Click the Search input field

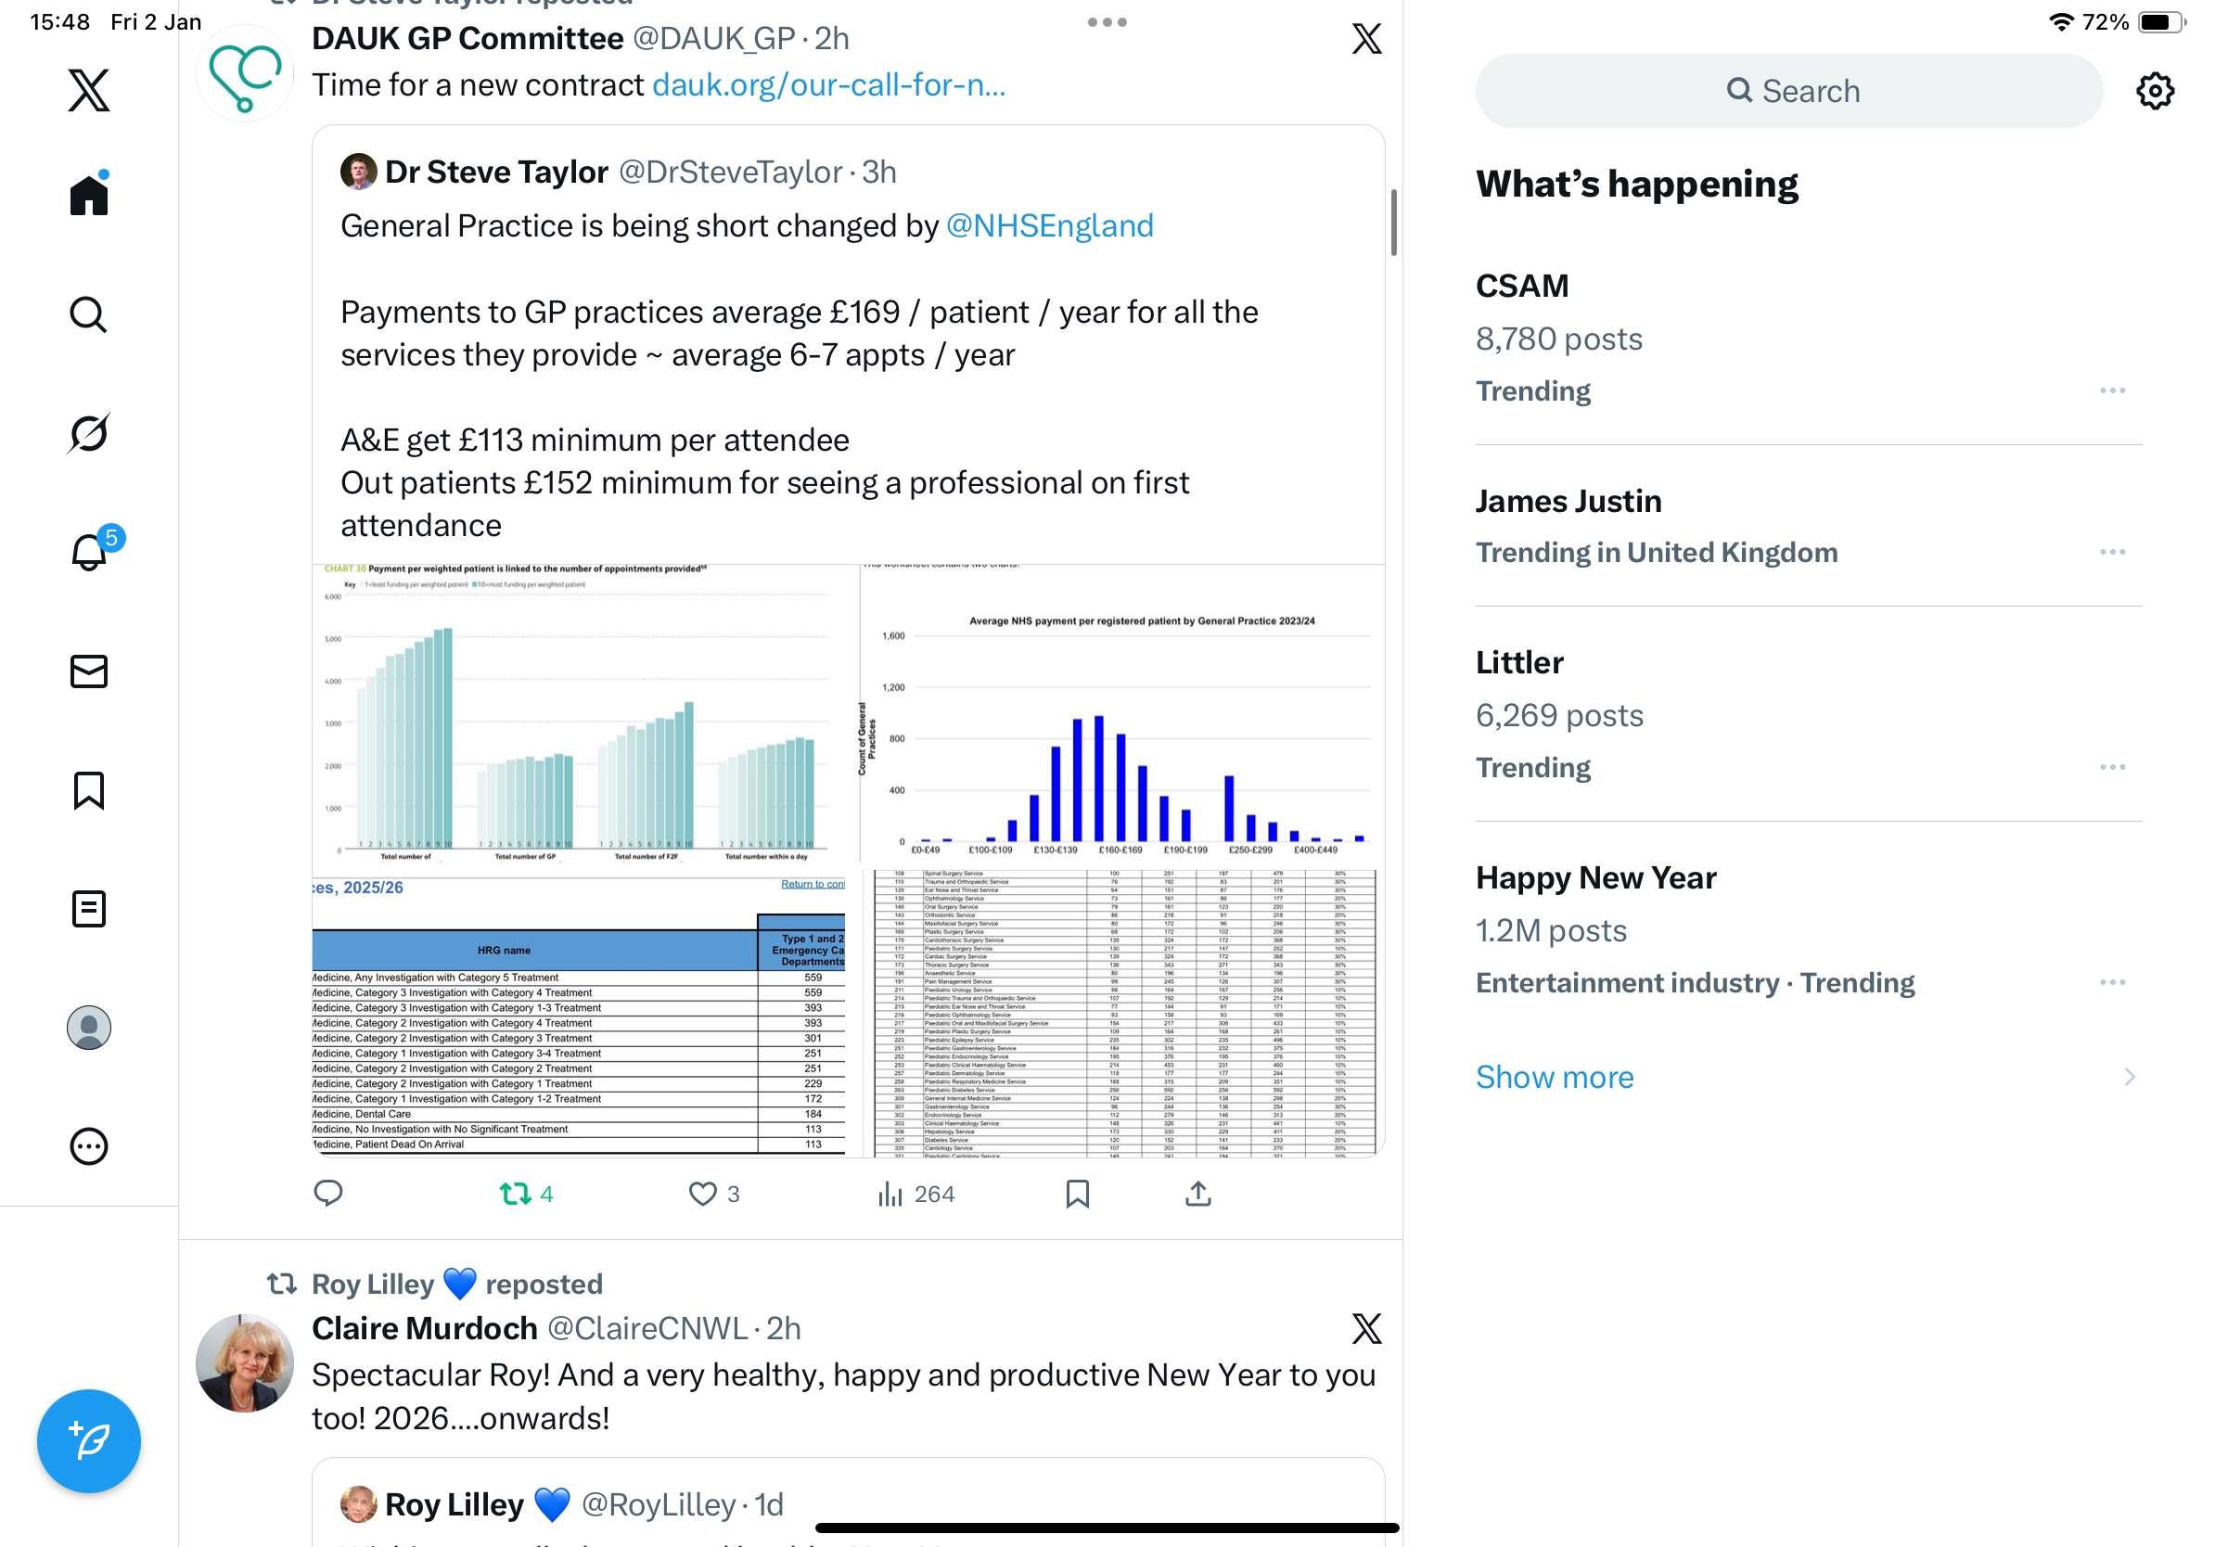point(1788,91)
